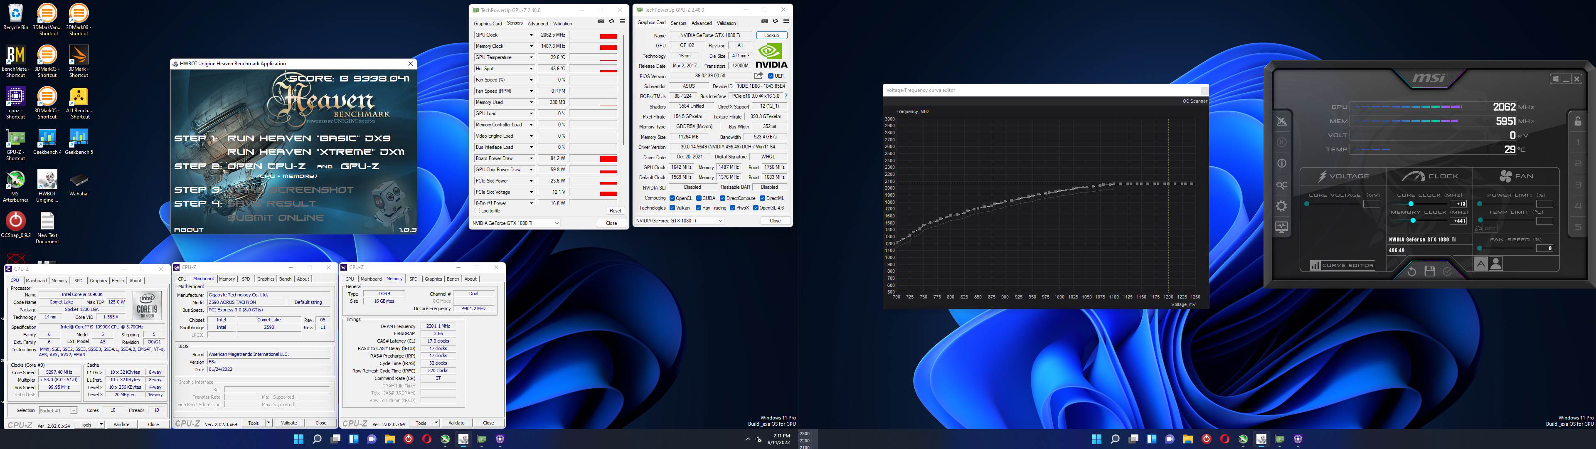Image resolution: width=1596 pixels, height=449 pixels.
Task: Click the Kombustor K icon in Afterburner
Action: 1281,142
